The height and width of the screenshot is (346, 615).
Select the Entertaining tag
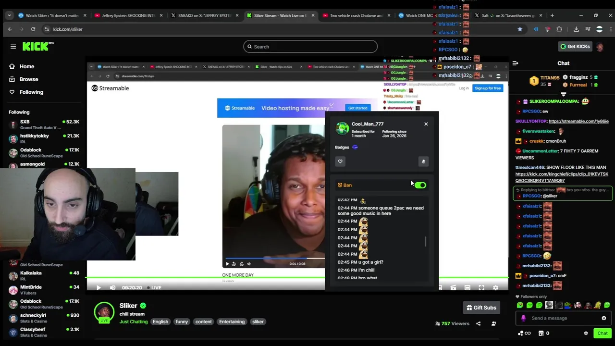coord(232,322)
